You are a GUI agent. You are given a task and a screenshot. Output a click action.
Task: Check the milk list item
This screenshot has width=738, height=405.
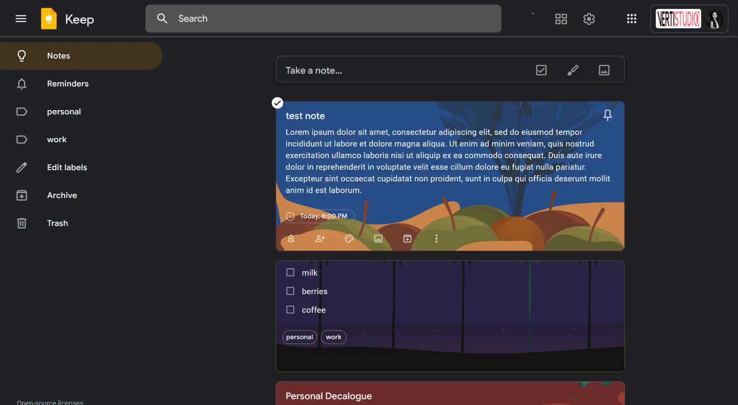pyautogui.click(x=290, y=272)
